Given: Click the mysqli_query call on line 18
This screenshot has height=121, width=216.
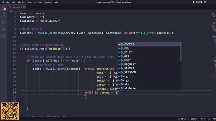Looking at the screenshot, I should tap(56, 69).
